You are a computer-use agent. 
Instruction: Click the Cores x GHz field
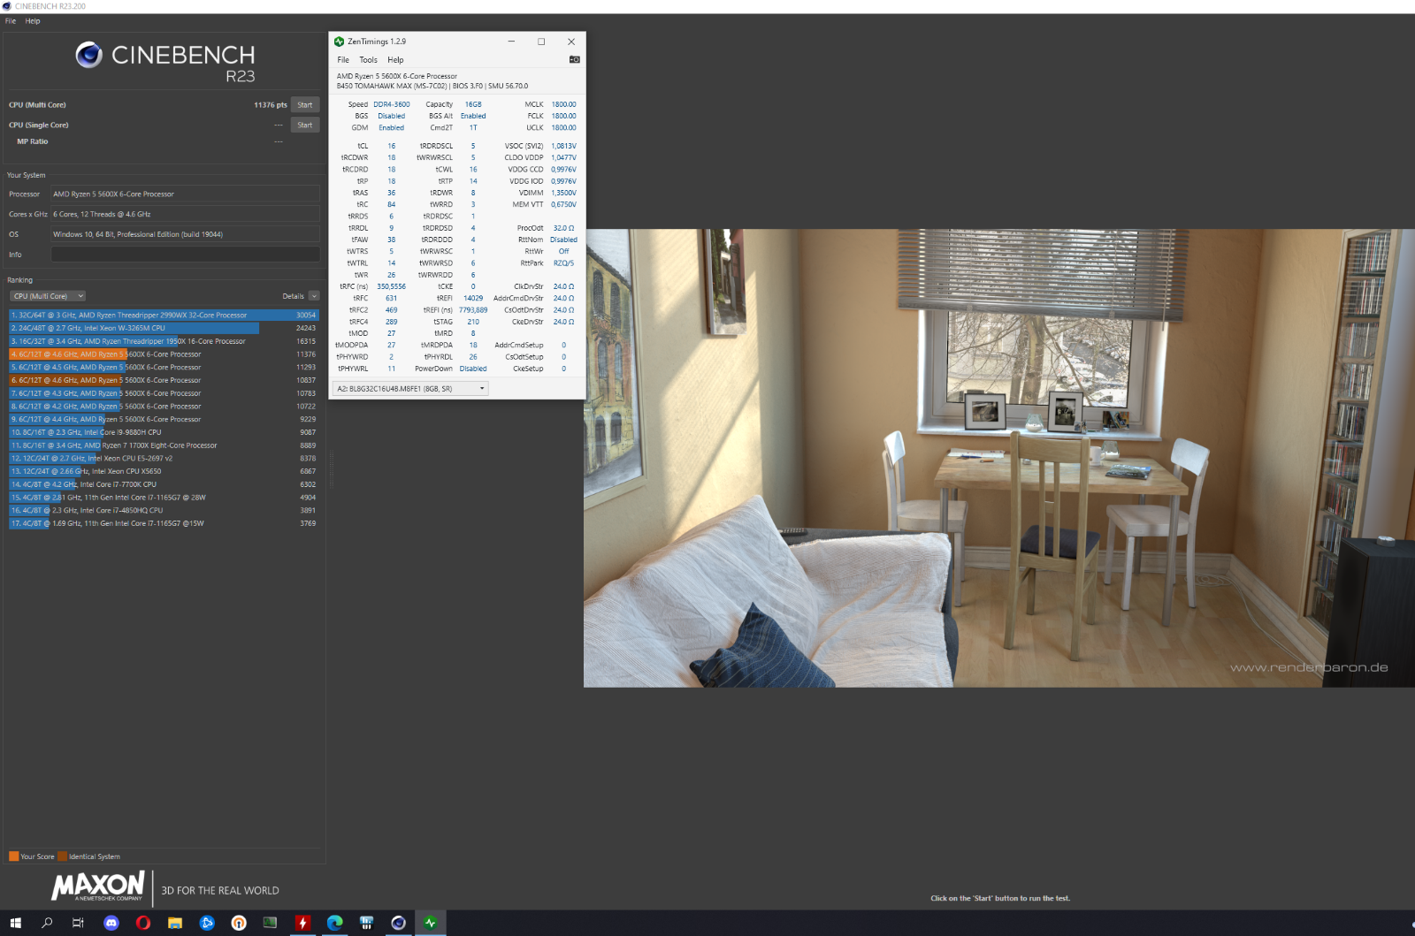pyautogui.click(x=185, y=215)
